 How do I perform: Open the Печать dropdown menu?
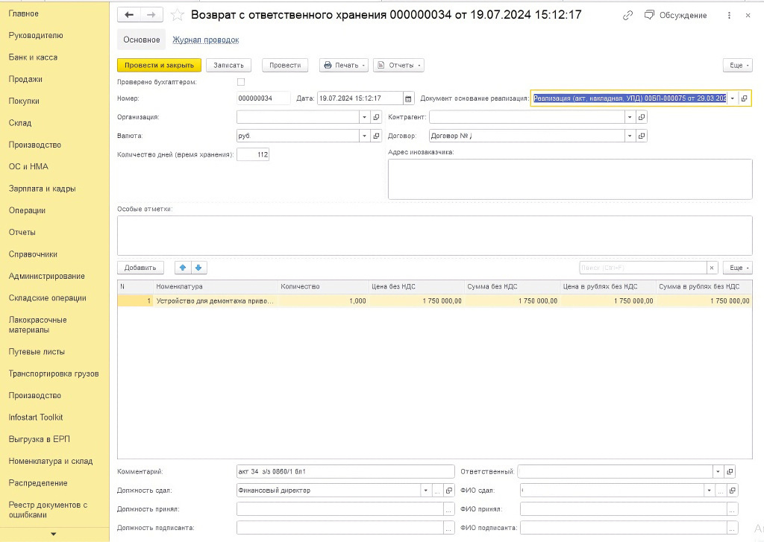point(344,66)
